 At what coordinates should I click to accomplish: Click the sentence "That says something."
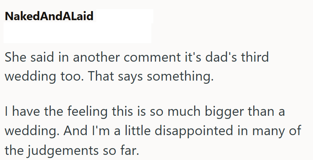pos(151,76)
